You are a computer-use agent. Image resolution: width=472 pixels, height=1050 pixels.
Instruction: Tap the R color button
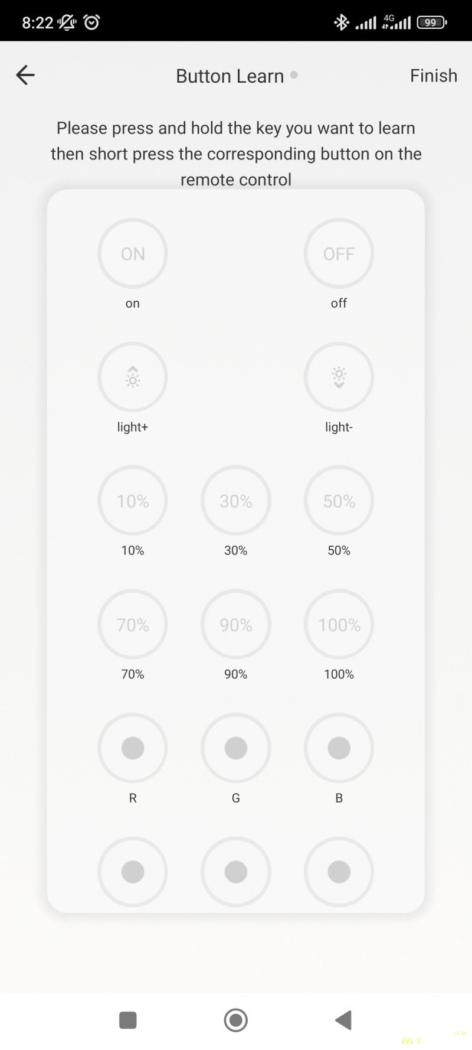click(x=133, y=748)
